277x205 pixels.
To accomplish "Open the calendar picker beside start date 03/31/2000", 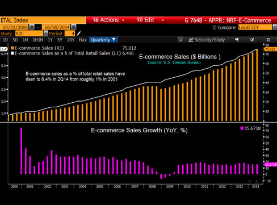I will tap(32, 27).
